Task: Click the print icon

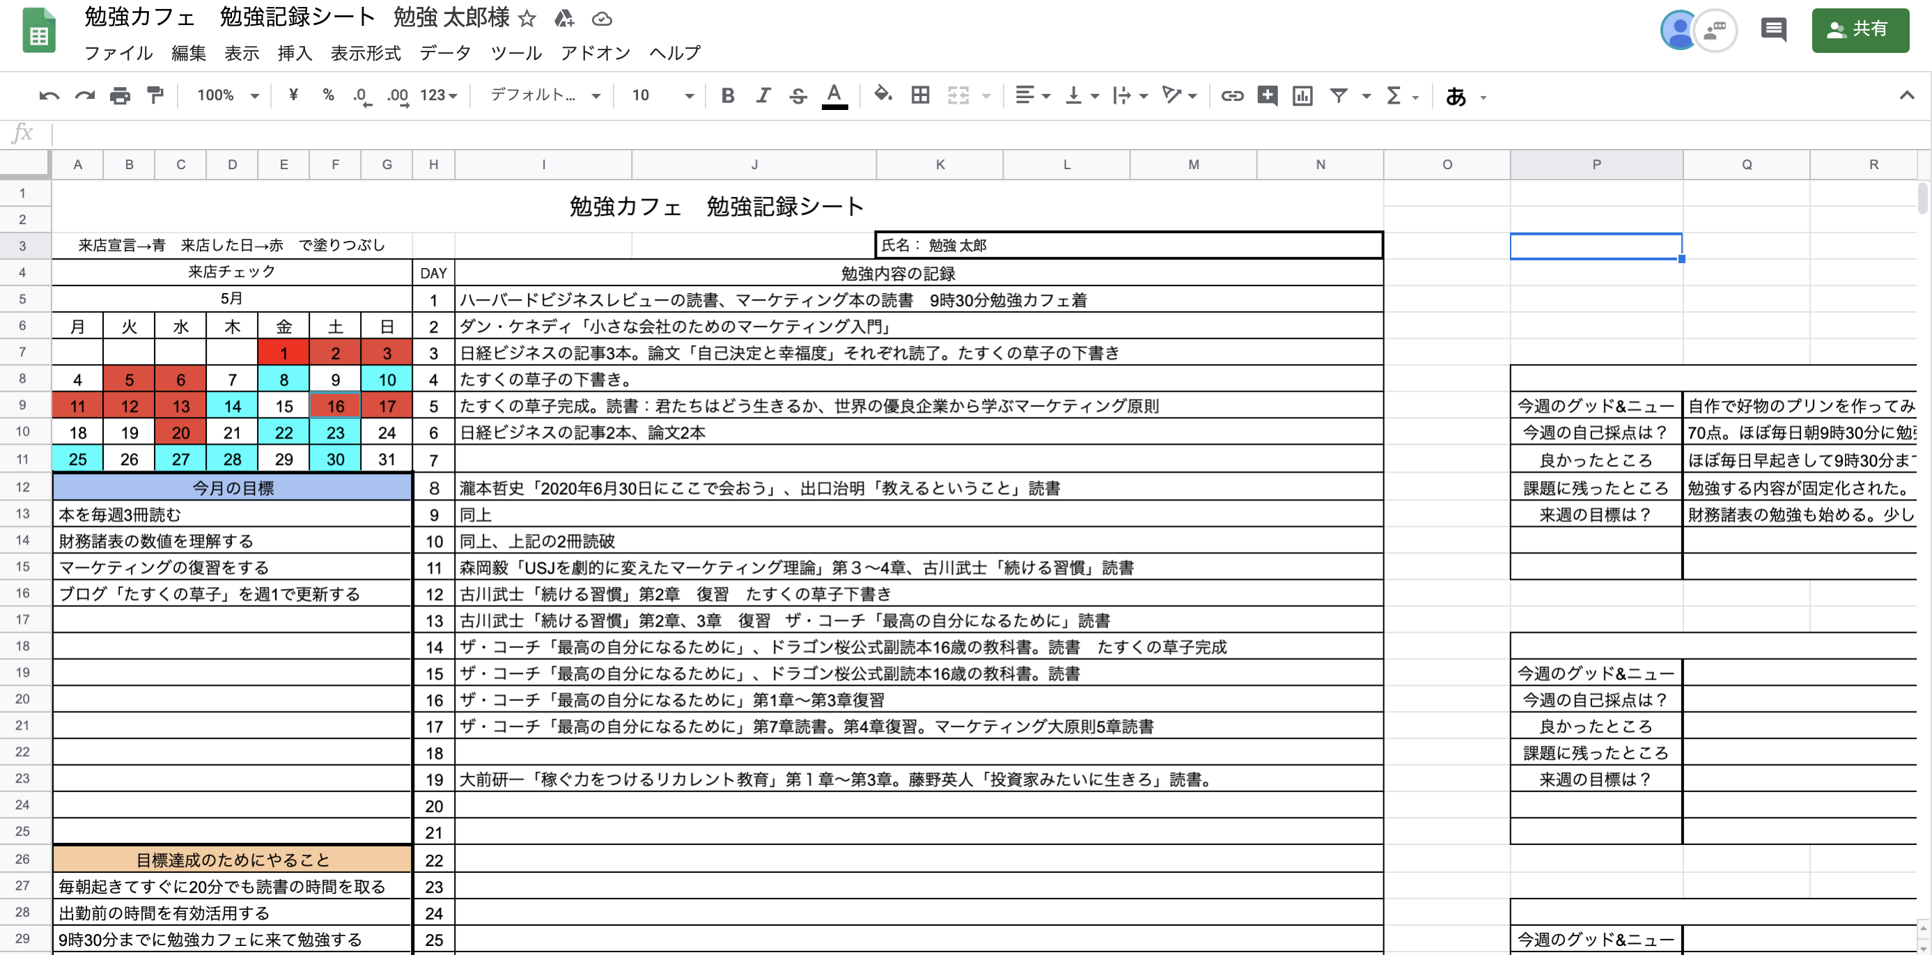Action: click(x=120, y=95)
